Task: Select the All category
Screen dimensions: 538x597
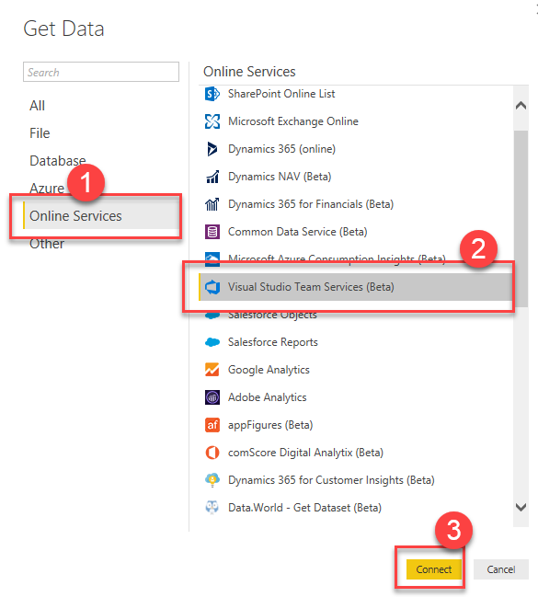Action: [x=37, y=106]
